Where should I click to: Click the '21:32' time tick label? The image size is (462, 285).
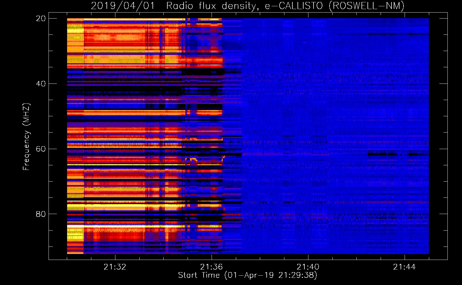click(x=115, y=267)
